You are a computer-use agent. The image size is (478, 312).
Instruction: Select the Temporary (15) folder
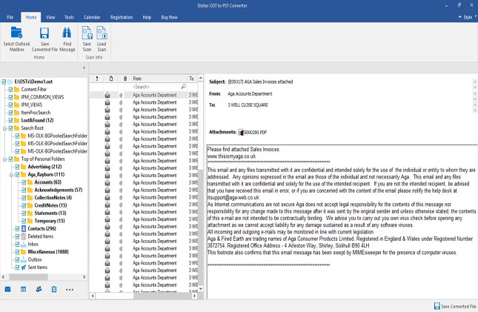50,221
